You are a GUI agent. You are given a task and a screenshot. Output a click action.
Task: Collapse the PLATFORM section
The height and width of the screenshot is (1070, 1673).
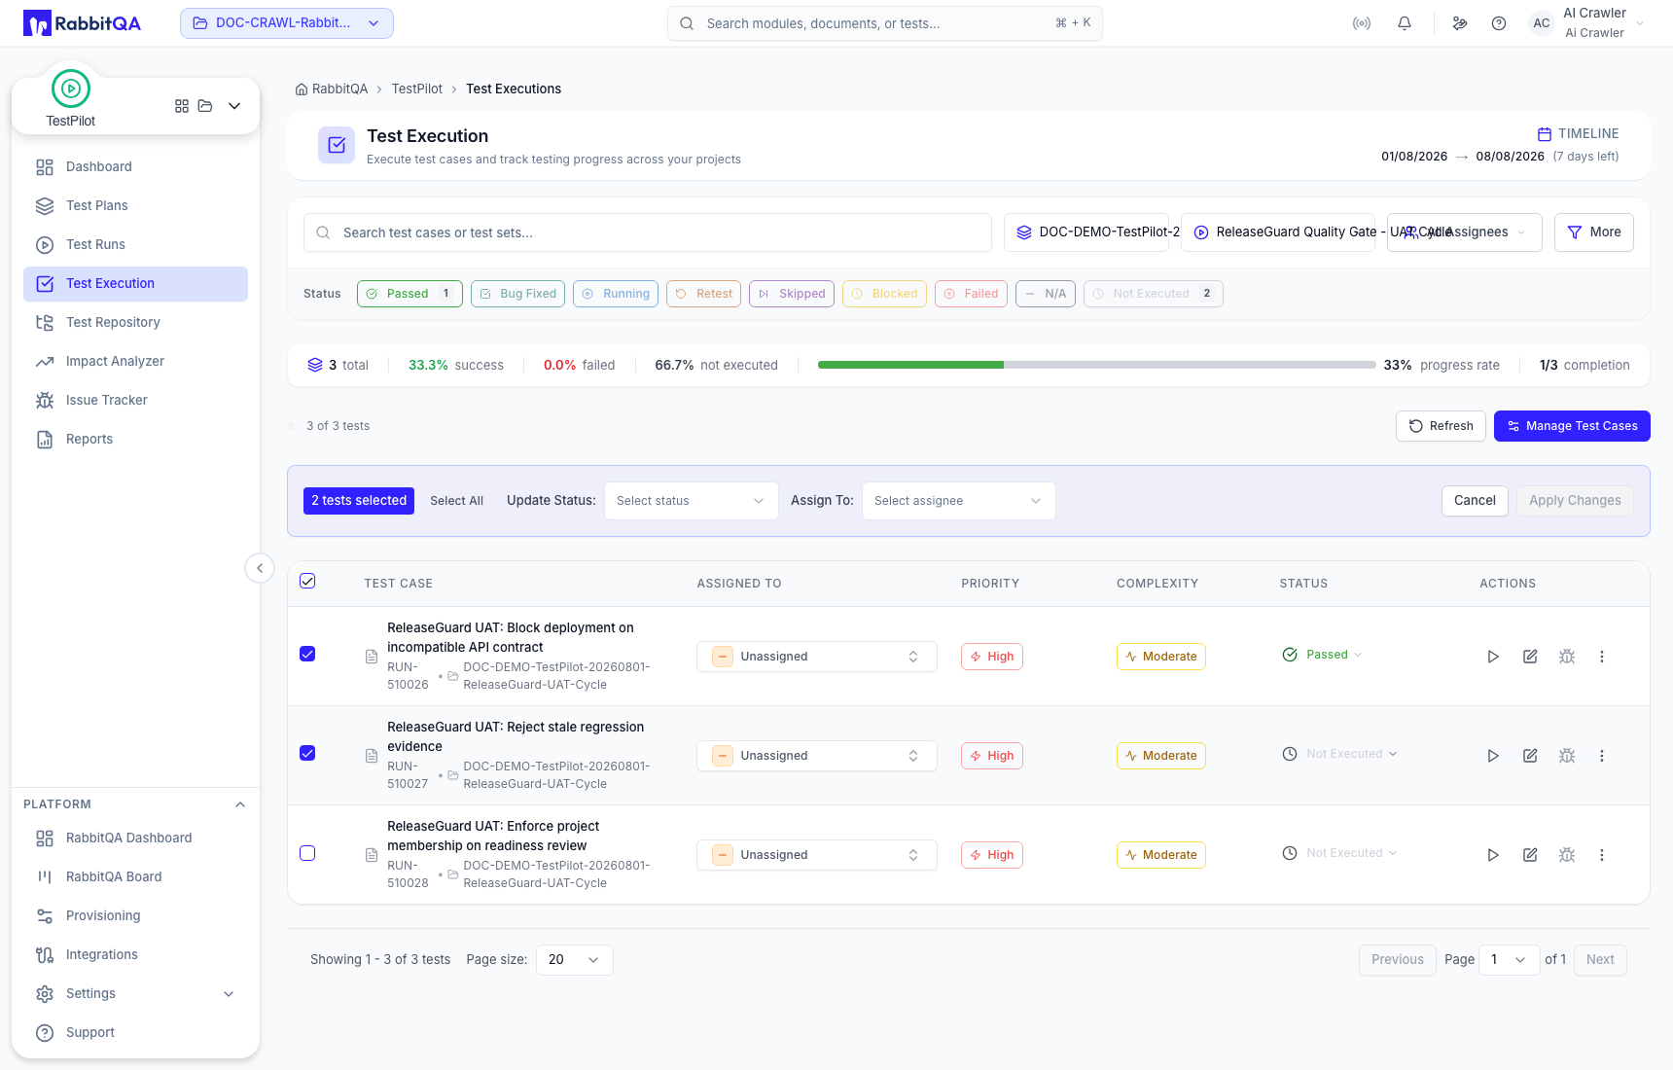[x=240, y=804]
